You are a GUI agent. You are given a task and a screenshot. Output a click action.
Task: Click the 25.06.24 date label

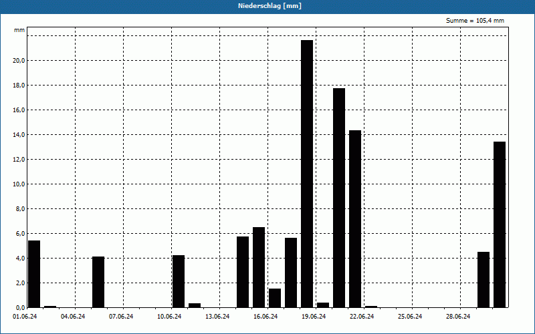pyautogui.click(x=410, y=317)
